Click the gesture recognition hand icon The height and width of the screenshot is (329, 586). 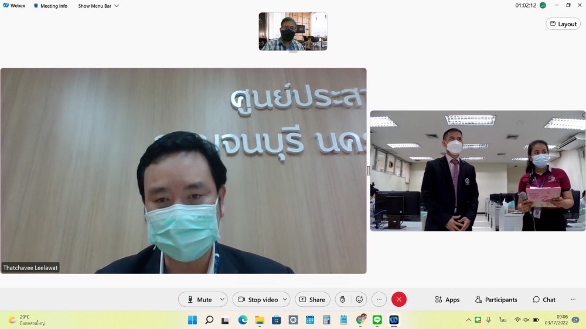(x=343, y=300)
